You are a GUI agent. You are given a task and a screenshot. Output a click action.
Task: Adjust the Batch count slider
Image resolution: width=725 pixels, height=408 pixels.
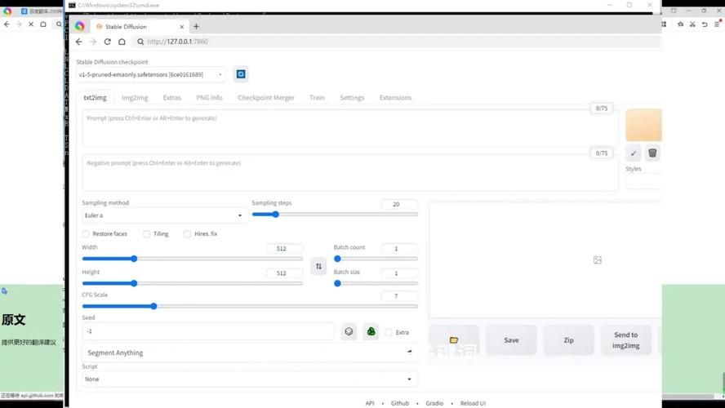coord(376,259)
